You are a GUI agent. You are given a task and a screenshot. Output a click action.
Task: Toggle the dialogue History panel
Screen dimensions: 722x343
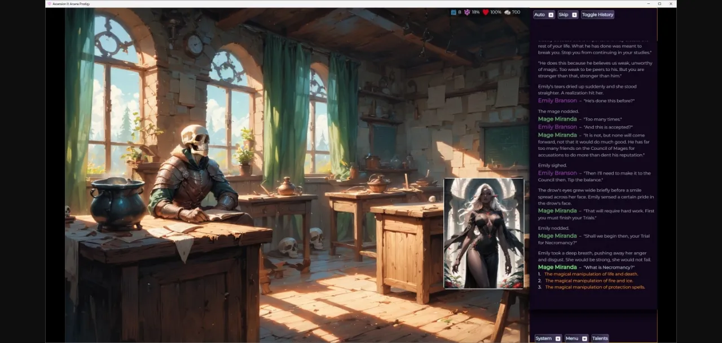point(597,15)
